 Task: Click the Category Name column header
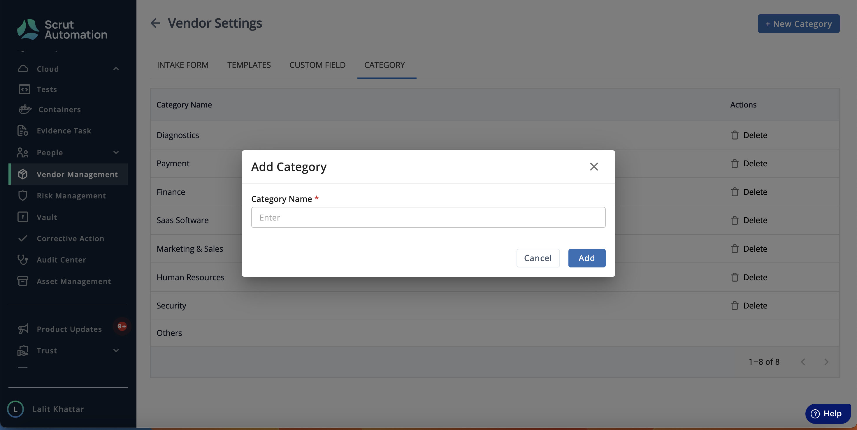point(184,105)
